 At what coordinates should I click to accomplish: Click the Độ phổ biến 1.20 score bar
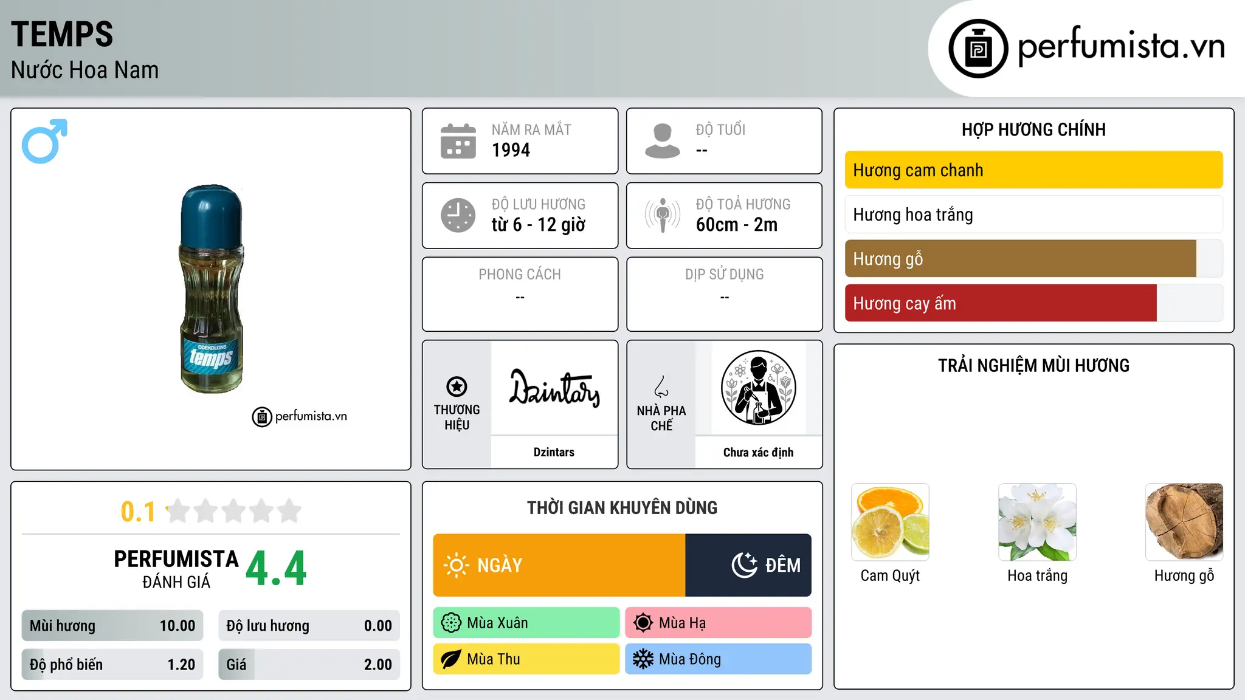(x=112, y=665)
